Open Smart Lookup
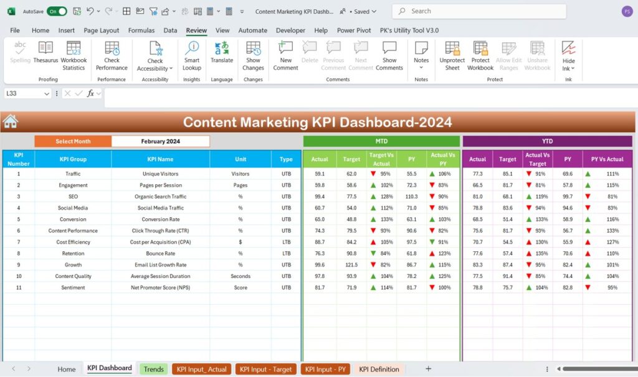Viewport: 638px width, 377px height. click(x=192, y=56)
